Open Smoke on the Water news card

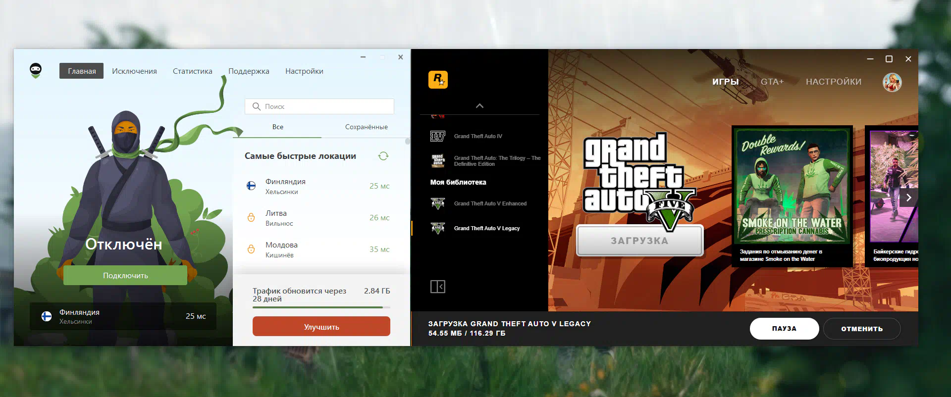pos(792,197)
